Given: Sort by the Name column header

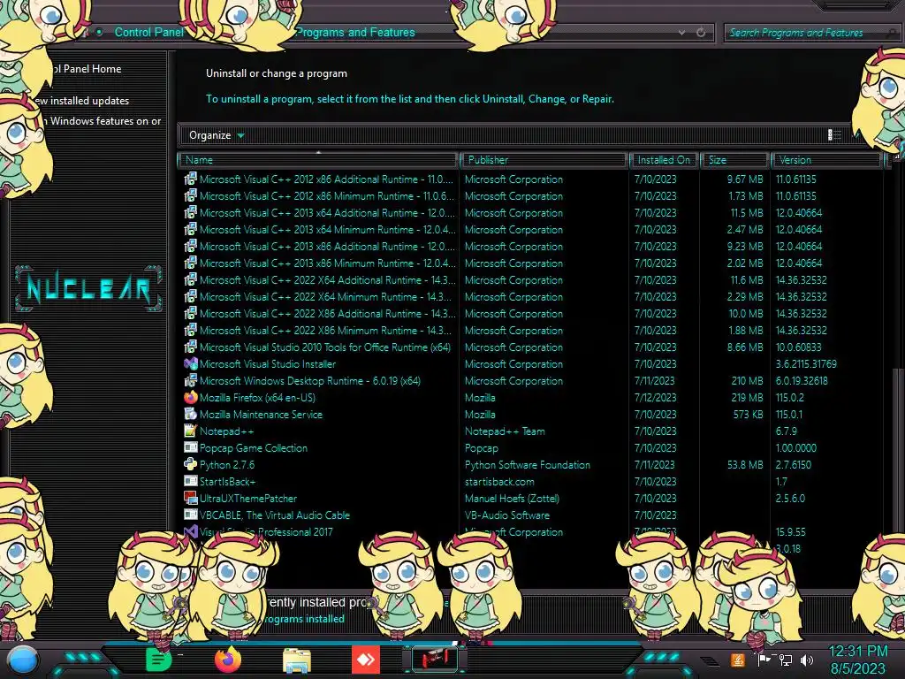Looking at the screenshot, I should pos(318,160).
